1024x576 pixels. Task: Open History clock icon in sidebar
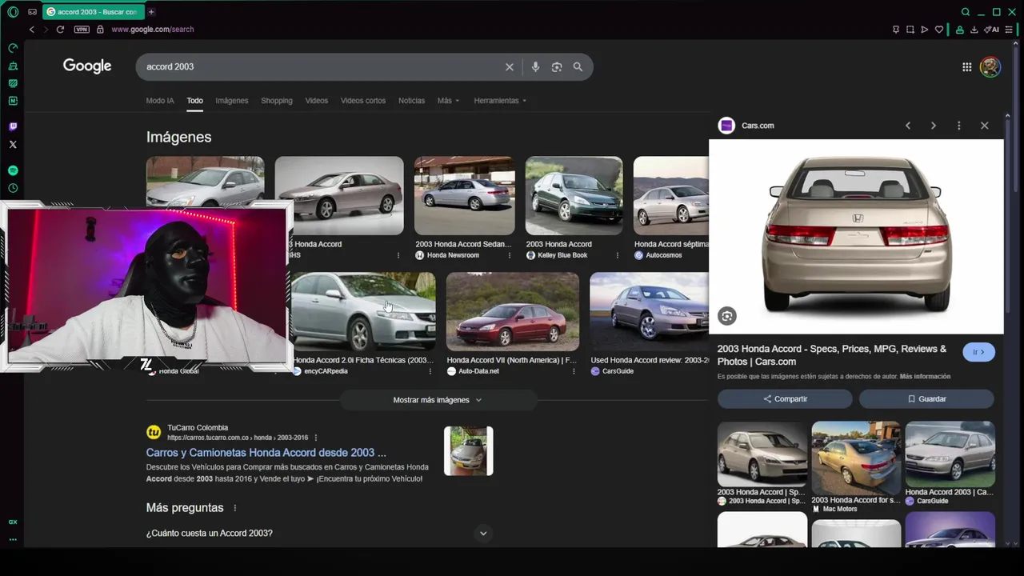[13, 188]
